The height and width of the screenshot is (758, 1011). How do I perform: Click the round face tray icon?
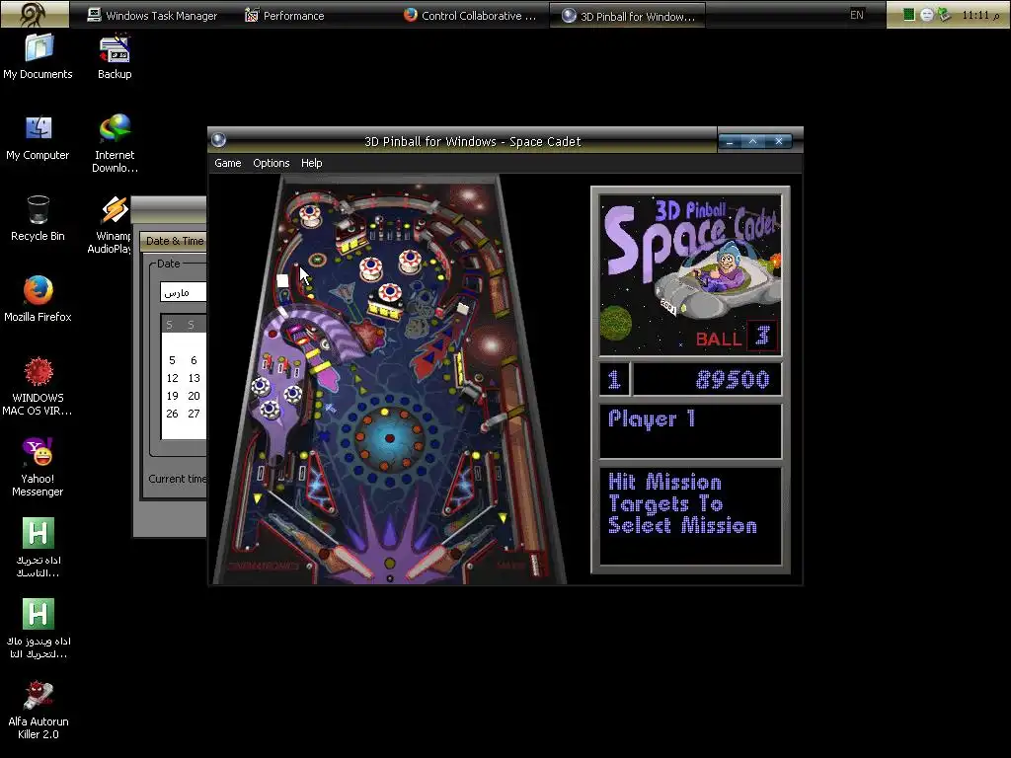click(926, 14)
